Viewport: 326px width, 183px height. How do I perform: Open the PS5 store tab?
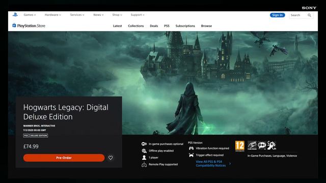167,26
